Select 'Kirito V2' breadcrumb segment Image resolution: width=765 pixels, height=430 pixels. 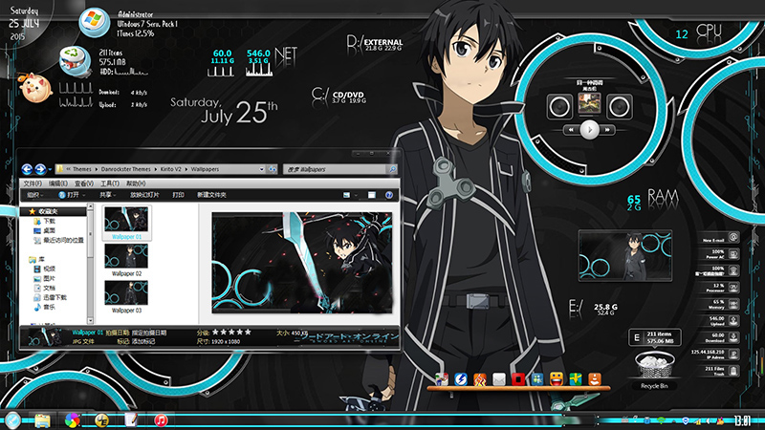[171, 169]
